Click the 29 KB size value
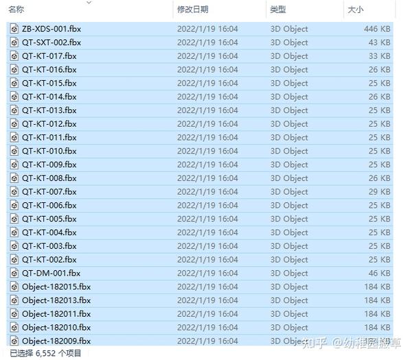 coord(380,192)
